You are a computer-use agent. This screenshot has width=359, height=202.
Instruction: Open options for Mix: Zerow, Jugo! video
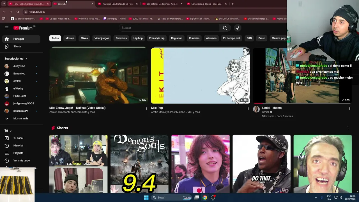tap(146, 109)
